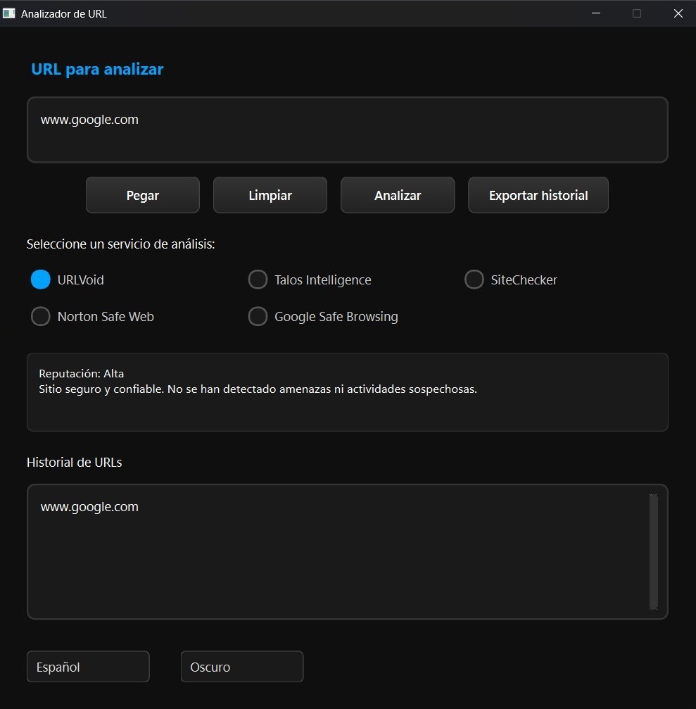The width and height of the screenshot is (696, 709).
Task: Choose Talos Intelligence analysis service
Action: tap(258, 280)
